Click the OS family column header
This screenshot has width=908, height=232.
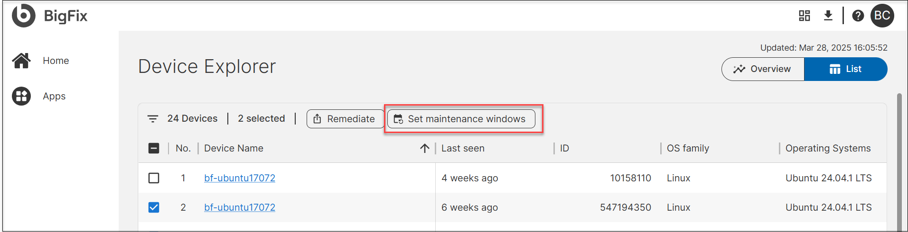point(688,148)
